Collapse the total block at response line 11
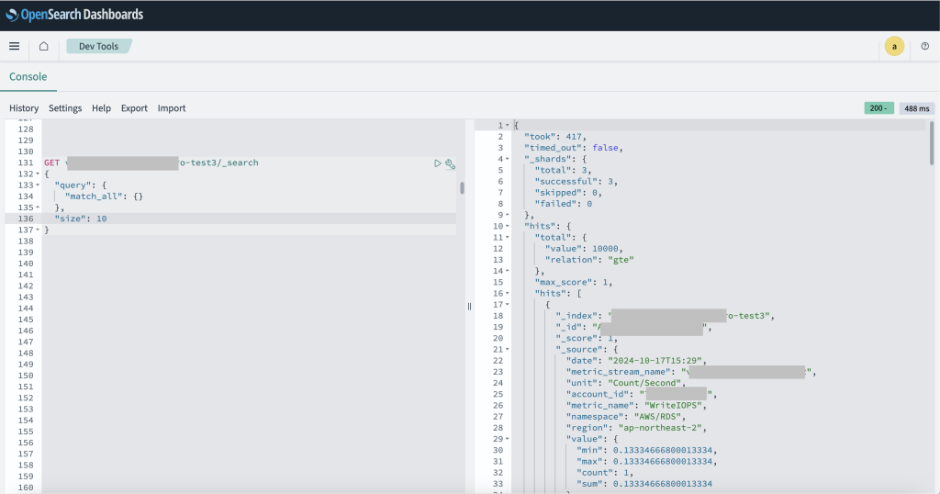The image size is (940, 494). coord(507,238)
